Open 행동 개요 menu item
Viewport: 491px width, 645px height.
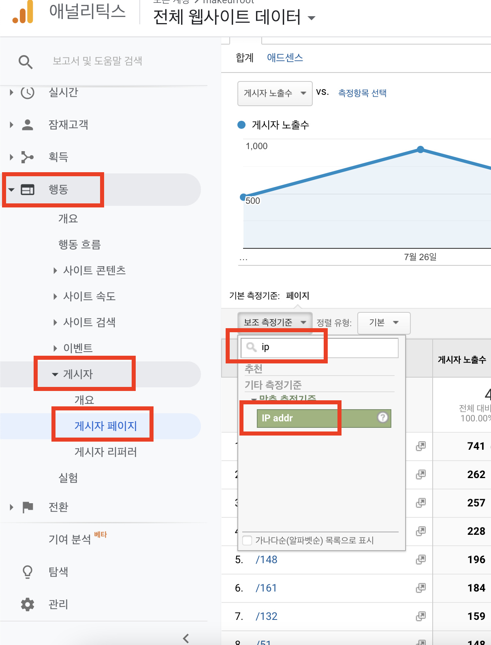68,218
